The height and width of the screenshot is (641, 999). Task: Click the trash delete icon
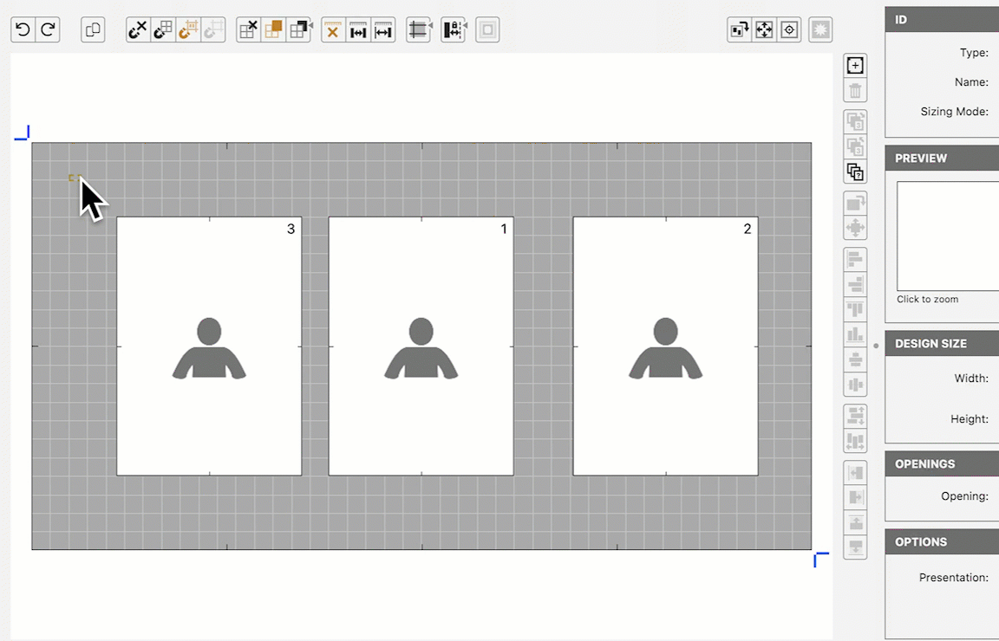coord(855,91)
